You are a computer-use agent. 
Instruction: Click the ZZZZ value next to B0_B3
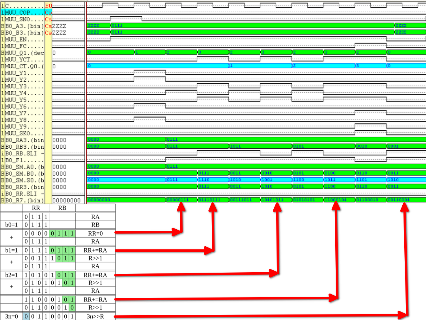pyautogui.click(x=60, y=33)
